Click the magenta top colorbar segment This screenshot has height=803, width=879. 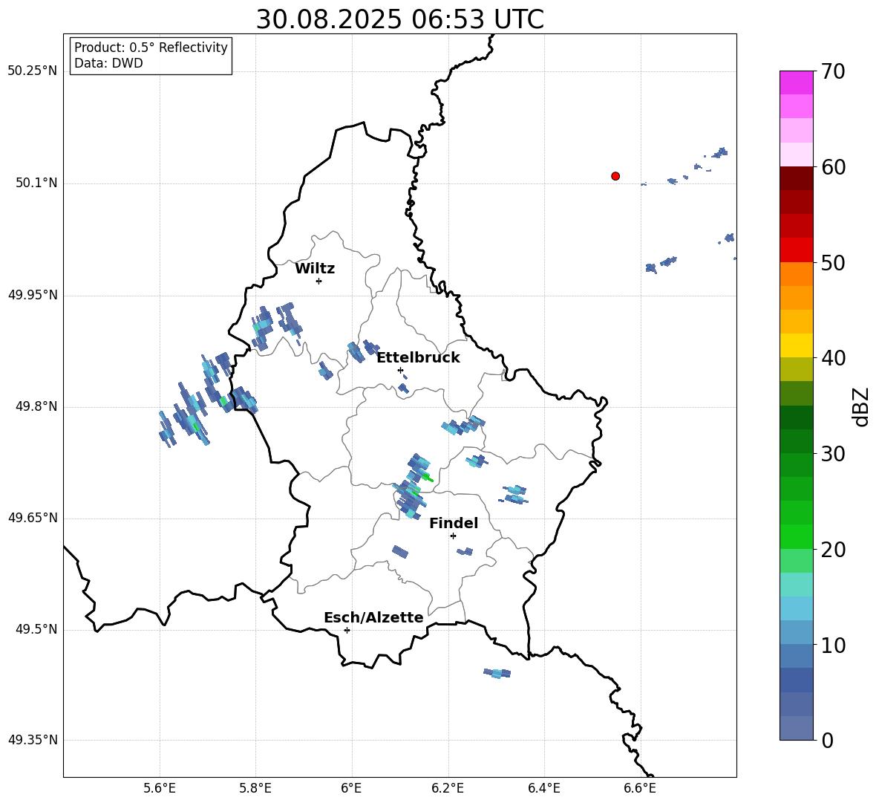point(796,83)
